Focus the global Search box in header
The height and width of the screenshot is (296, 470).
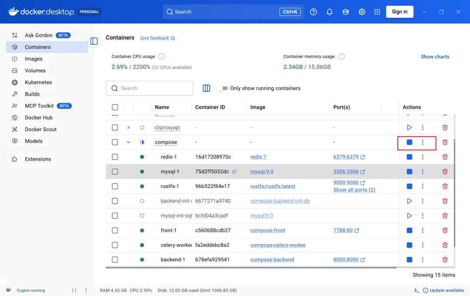233,12
